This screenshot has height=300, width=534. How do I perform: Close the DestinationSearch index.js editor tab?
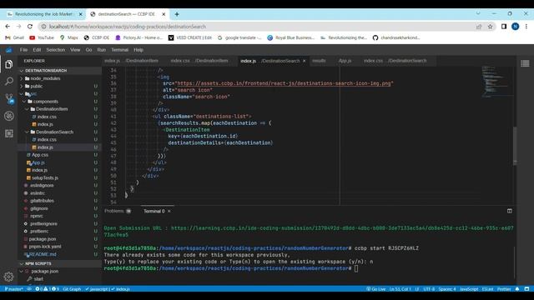[x=304, y=61]
